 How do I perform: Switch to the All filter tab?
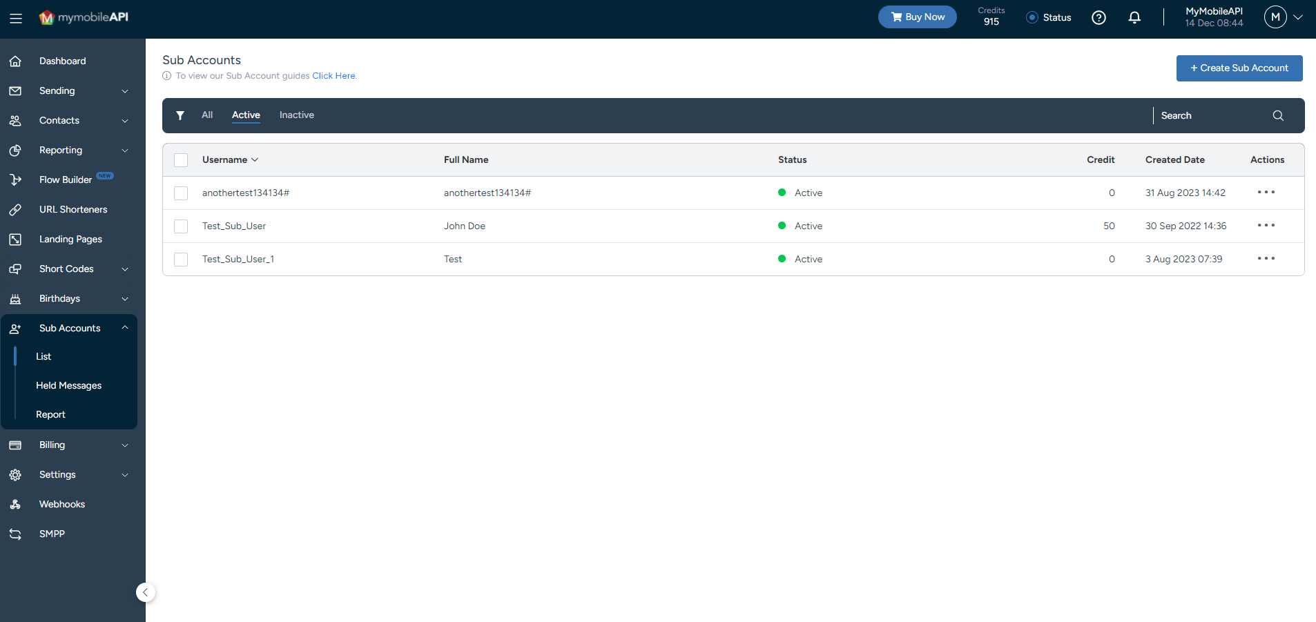207,115
